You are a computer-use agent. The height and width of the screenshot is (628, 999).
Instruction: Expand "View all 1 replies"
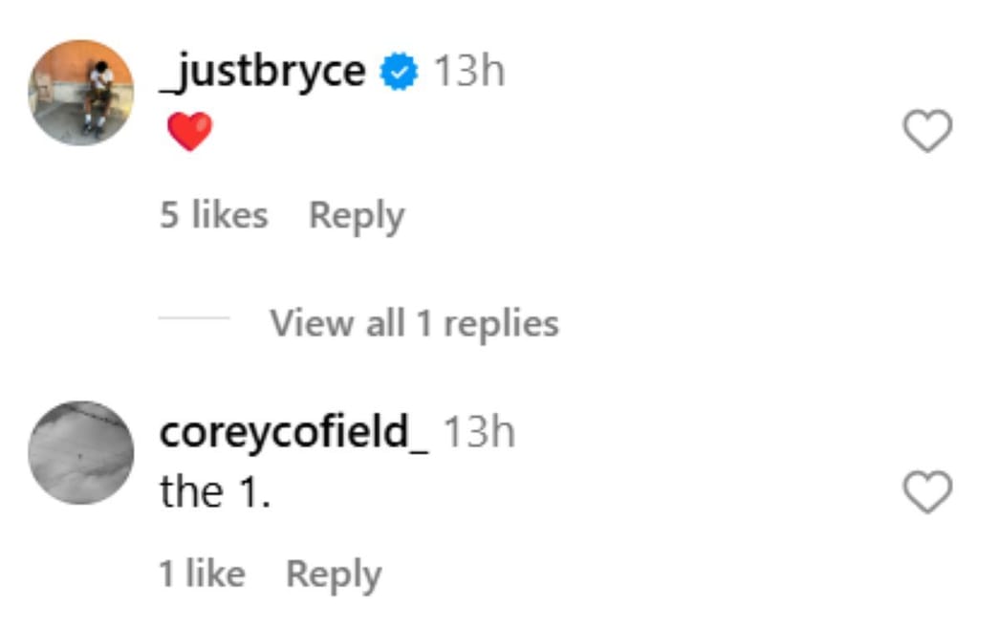[414, 323]
